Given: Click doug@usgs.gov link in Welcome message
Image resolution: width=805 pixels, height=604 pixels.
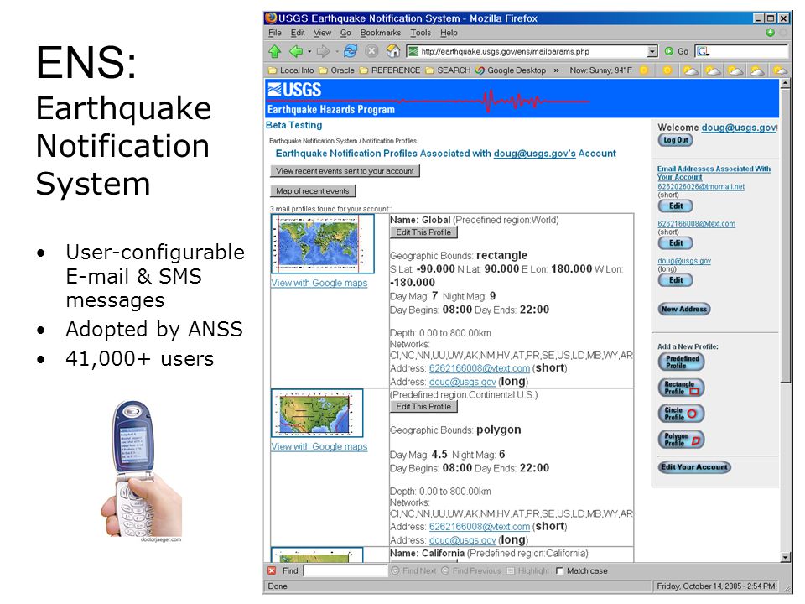Looking at the screenshot, I should pos(738,128).
